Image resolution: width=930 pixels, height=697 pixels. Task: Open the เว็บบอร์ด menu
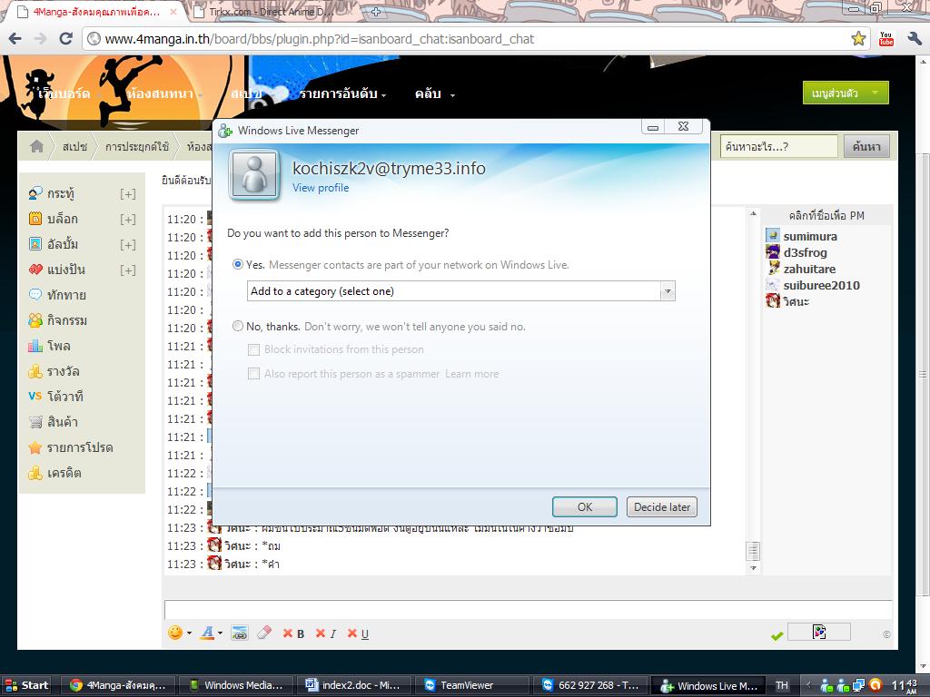[x=64, y=93]
